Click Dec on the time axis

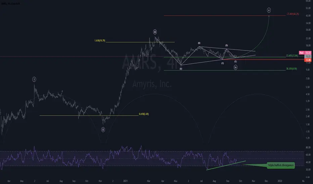[x=266, y=181]
